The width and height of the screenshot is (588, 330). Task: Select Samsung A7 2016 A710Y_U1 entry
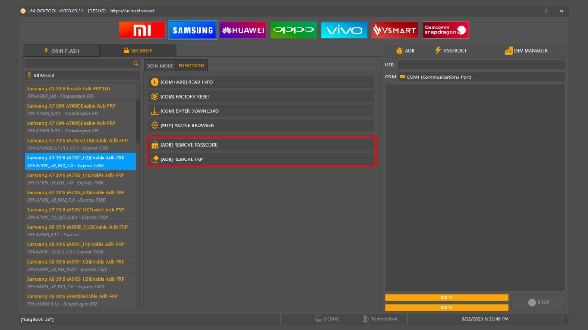coord(80,214)
